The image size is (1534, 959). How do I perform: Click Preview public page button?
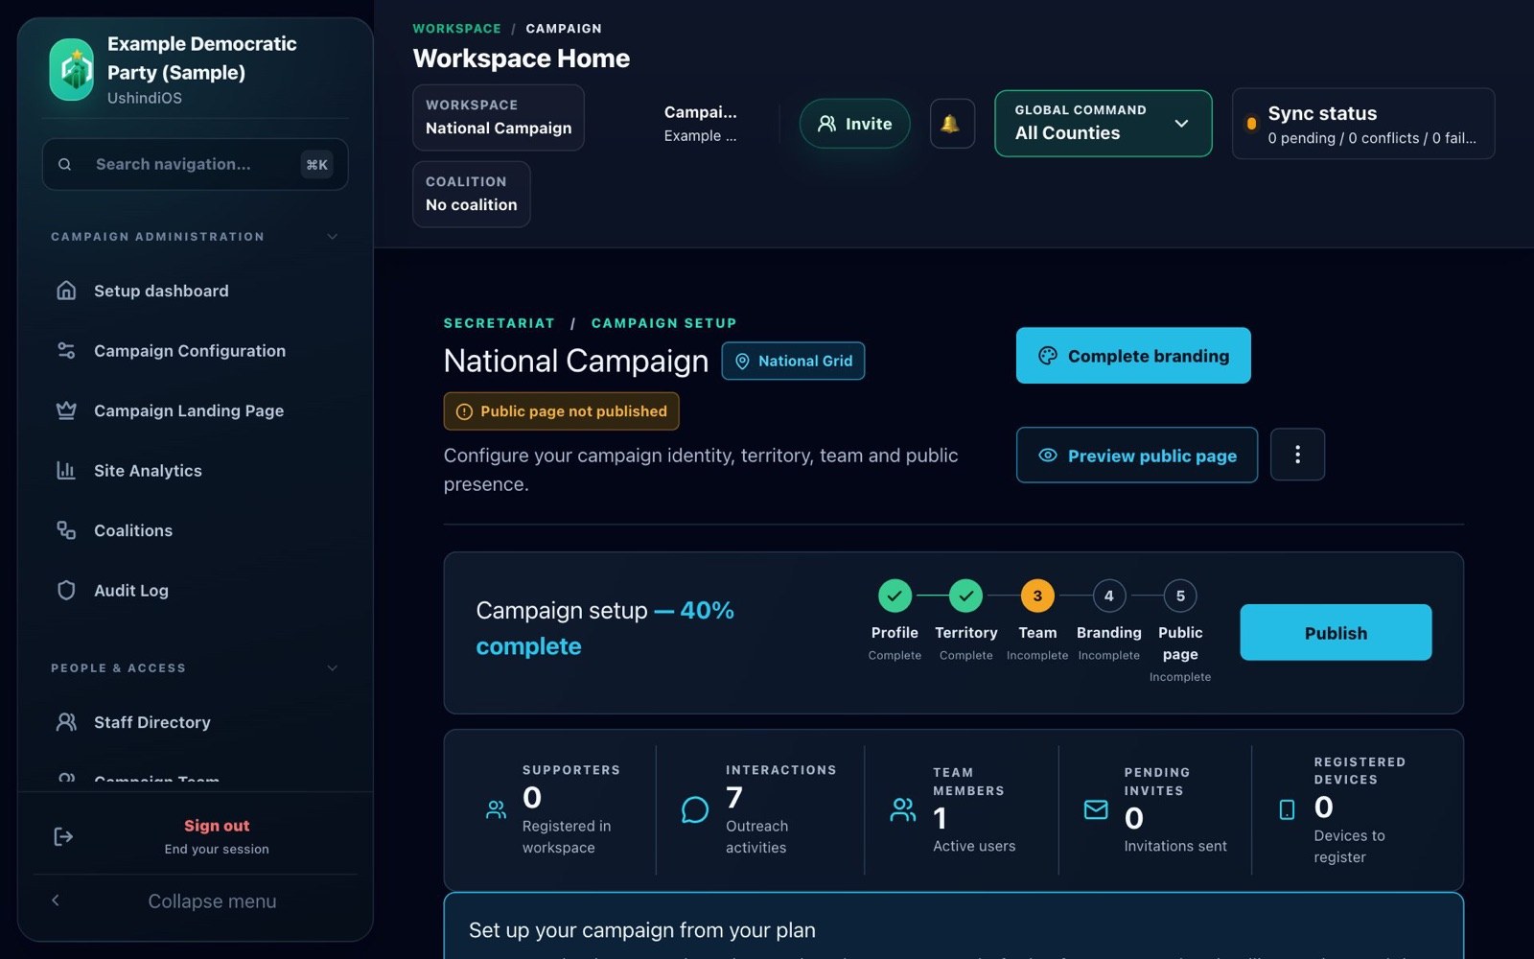click(1137, 456)
